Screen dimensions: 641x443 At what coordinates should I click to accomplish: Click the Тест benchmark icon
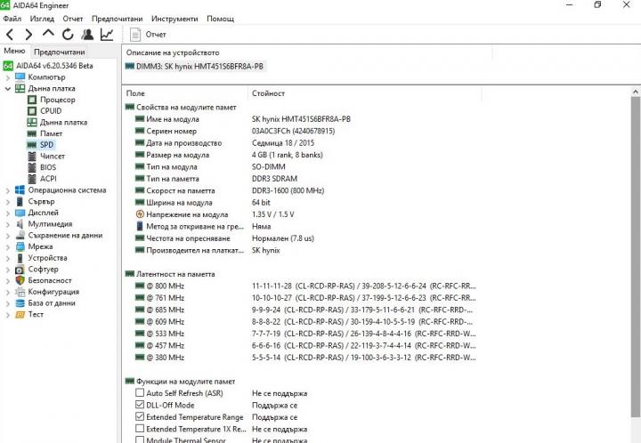20,314
